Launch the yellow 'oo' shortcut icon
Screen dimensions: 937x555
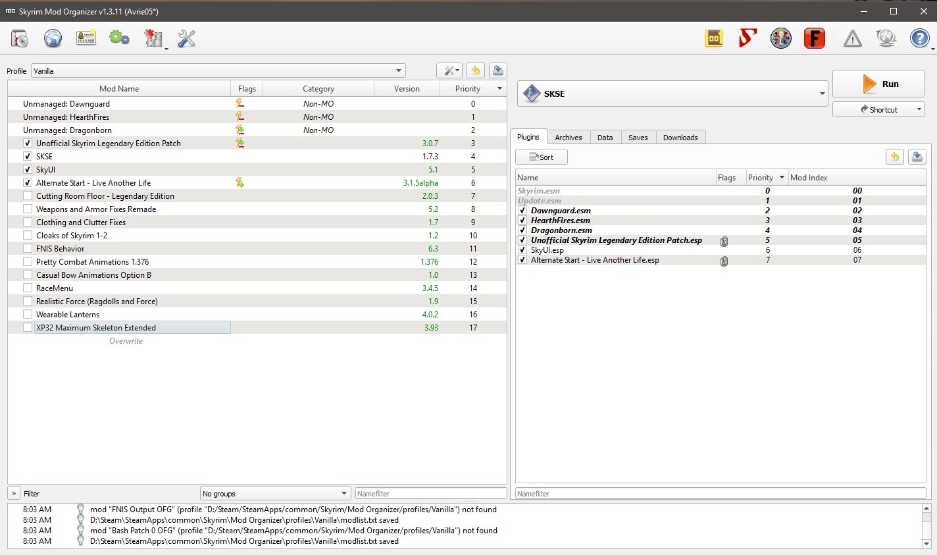[x=714, y=39]
